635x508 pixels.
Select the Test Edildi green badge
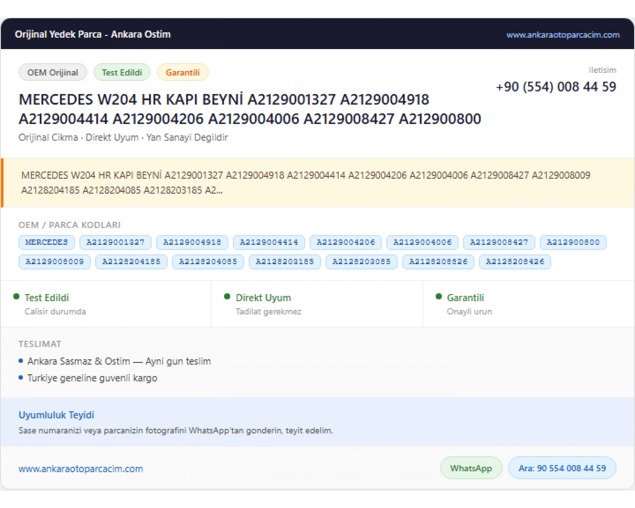pyautogui.click(x=122, y=72)
